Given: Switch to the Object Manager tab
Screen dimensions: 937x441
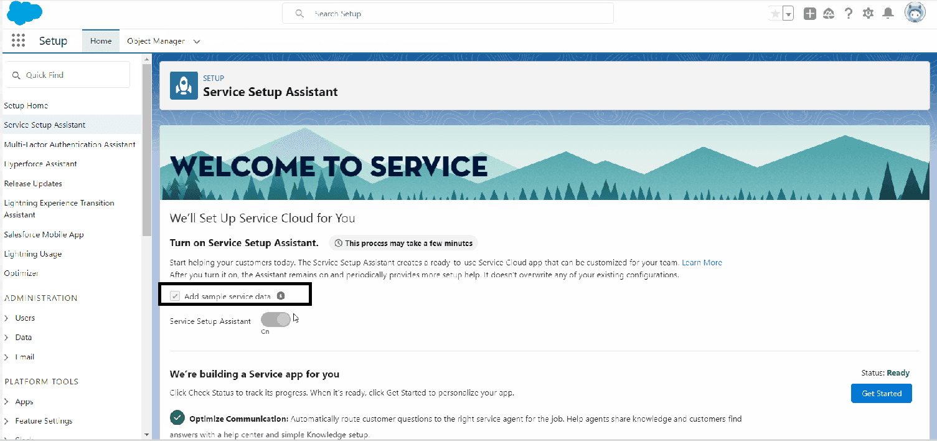Looking at the screenshot, I should (156, 41).
